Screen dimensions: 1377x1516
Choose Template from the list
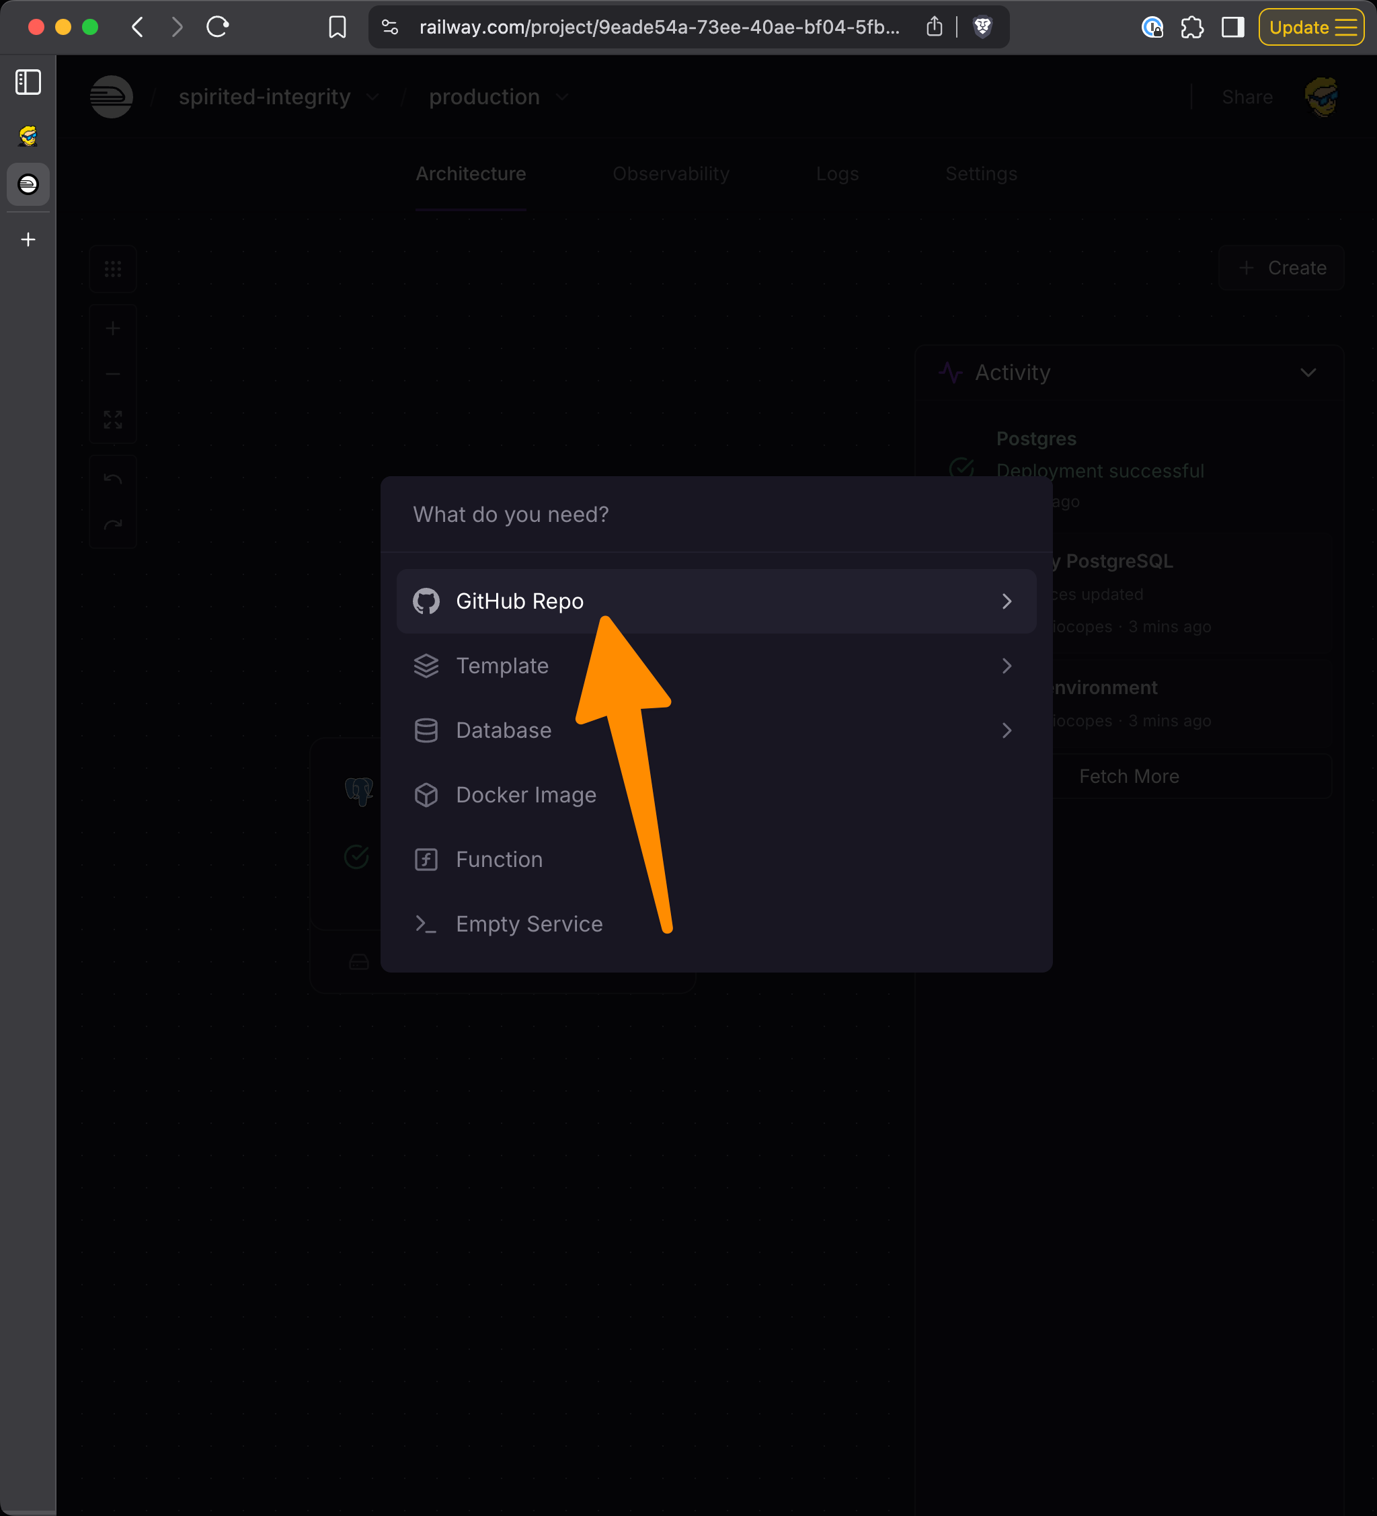502,665
